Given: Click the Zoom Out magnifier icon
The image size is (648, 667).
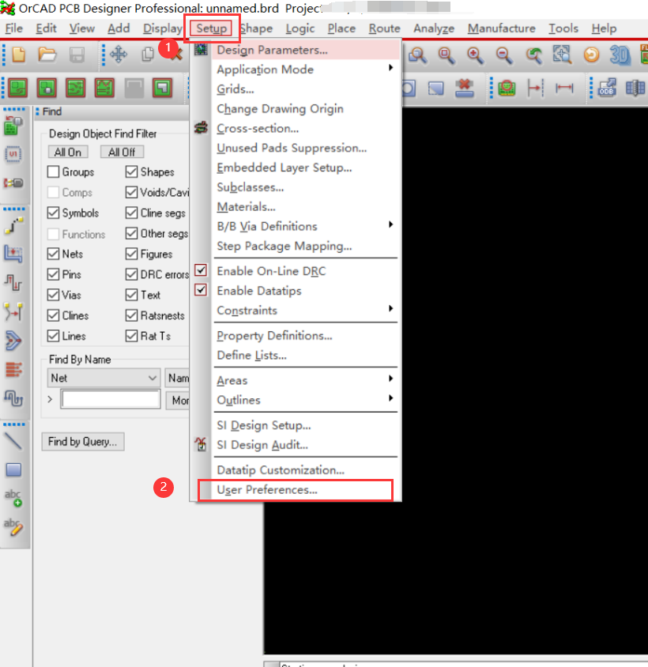Looking at the screenshot, I should tap(504, 55).
